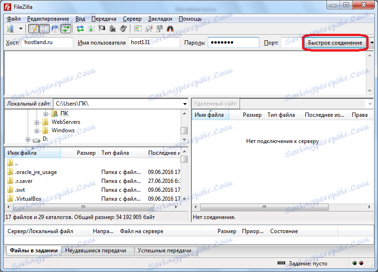Screen dimensions: 378x272
Task: Expand the Windows tree node
Action: (37, 131)
